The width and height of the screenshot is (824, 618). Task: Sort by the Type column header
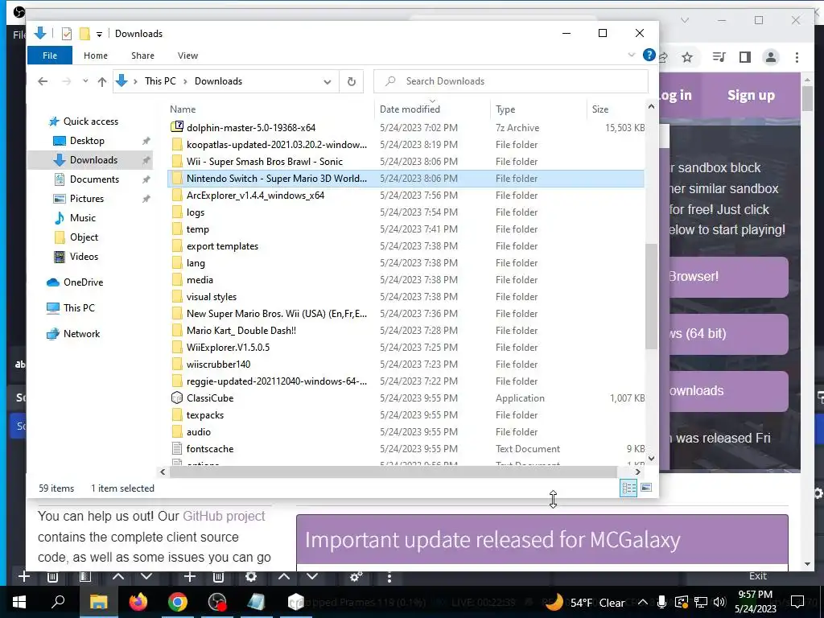click(x=505, y=109)
